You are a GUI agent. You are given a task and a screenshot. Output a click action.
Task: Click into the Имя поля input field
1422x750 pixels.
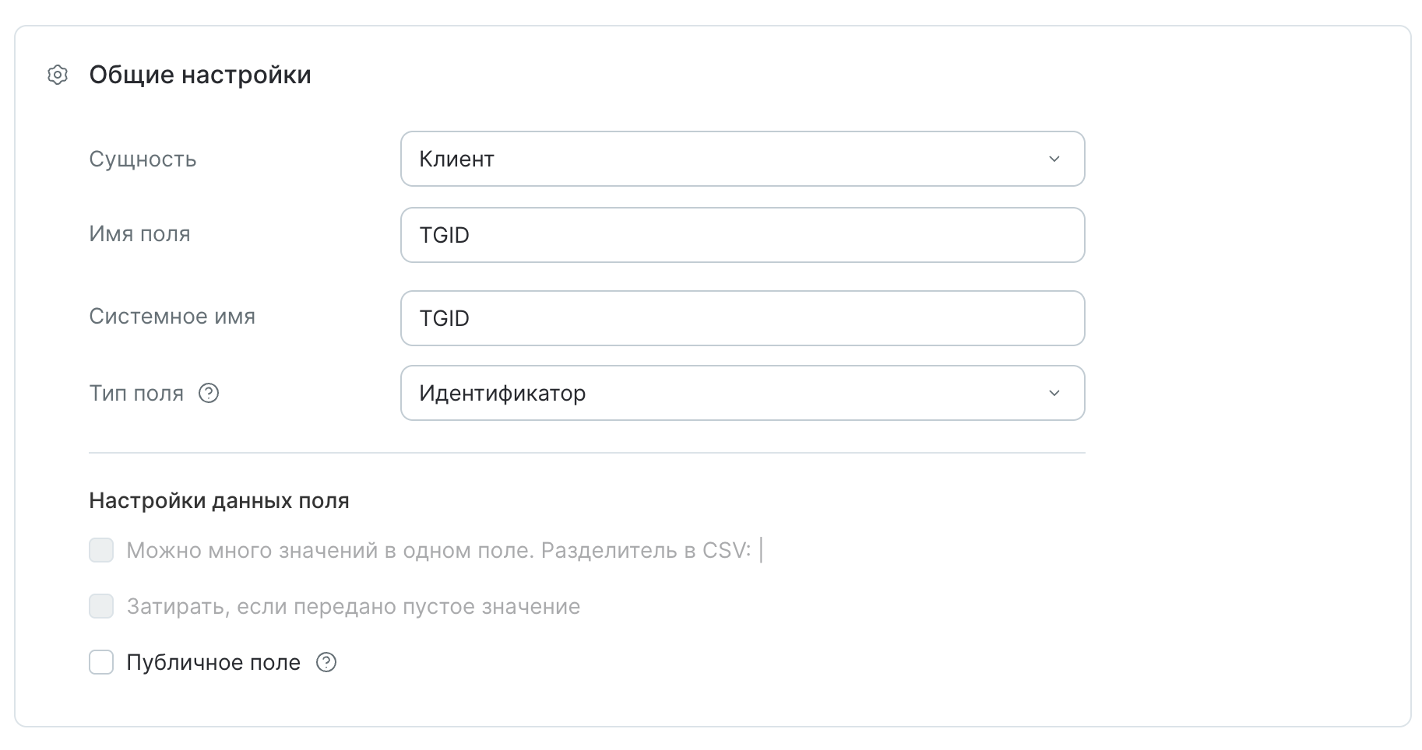[x=741, y=236]
